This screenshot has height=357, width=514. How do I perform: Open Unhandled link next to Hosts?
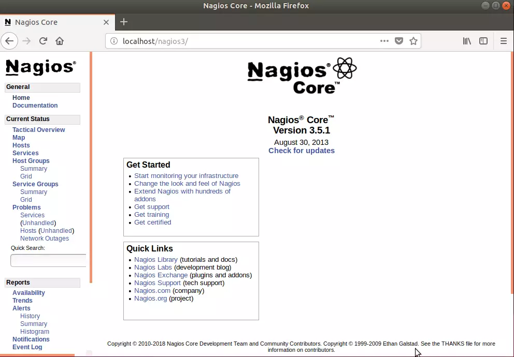click(x=56, y=231)
